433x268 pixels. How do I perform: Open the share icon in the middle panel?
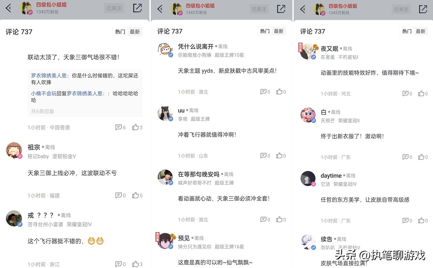coord(281,9)
